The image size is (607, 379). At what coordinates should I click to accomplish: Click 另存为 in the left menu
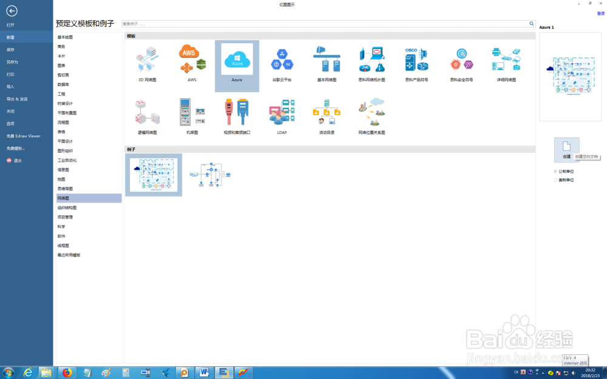coord(12,62)
